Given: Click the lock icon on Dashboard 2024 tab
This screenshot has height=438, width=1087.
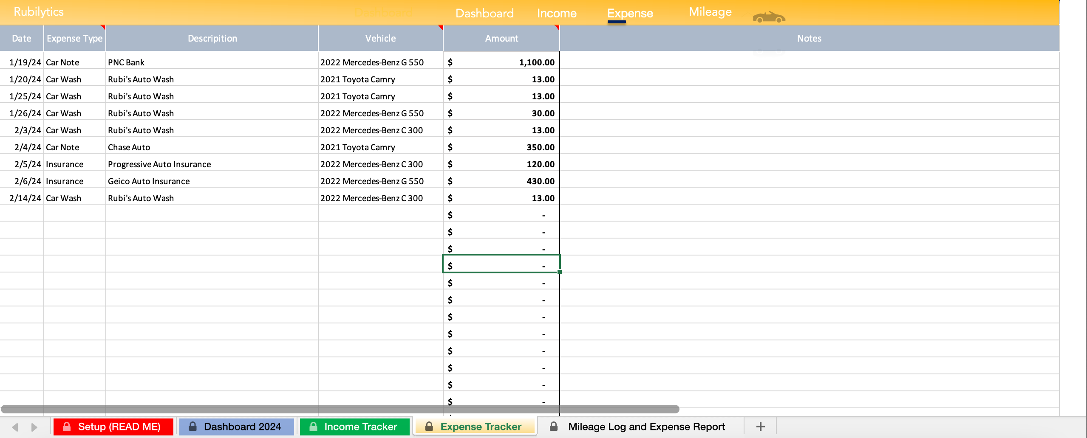Looking at the screenshot, I should point(192,427).
